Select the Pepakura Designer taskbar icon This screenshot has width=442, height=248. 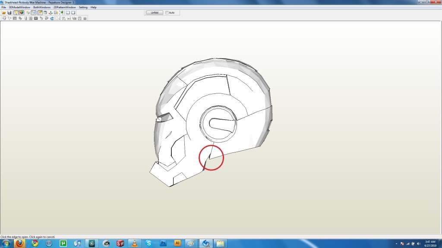(x=206, y=243)
